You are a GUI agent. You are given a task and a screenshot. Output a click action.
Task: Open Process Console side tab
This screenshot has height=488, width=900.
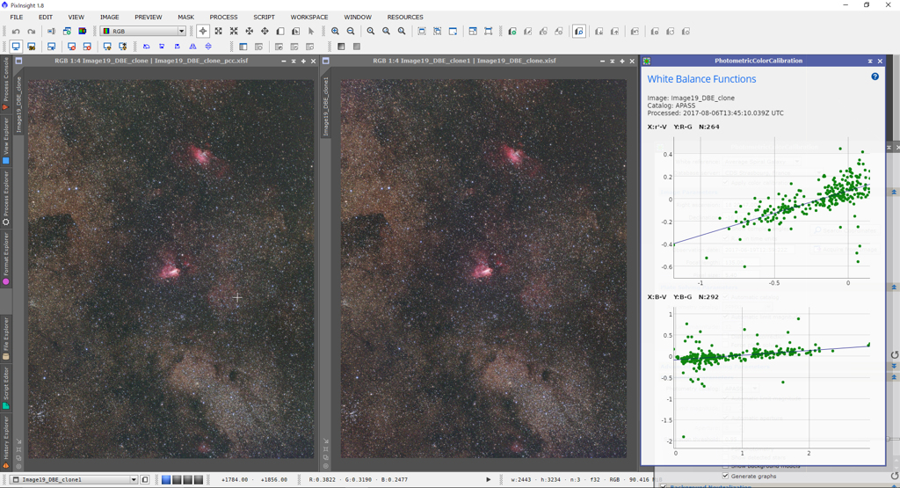click(6, 84)
